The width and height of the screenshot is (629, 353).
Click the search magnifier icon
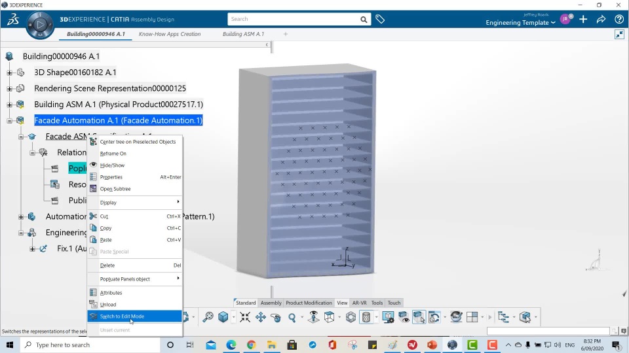click(x=364, y=19)
